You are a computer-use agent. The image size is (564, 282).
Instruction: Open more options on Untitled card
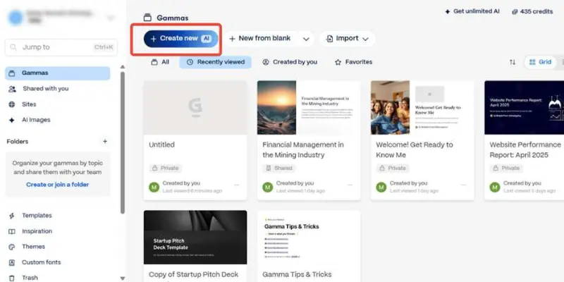point(237,185)
